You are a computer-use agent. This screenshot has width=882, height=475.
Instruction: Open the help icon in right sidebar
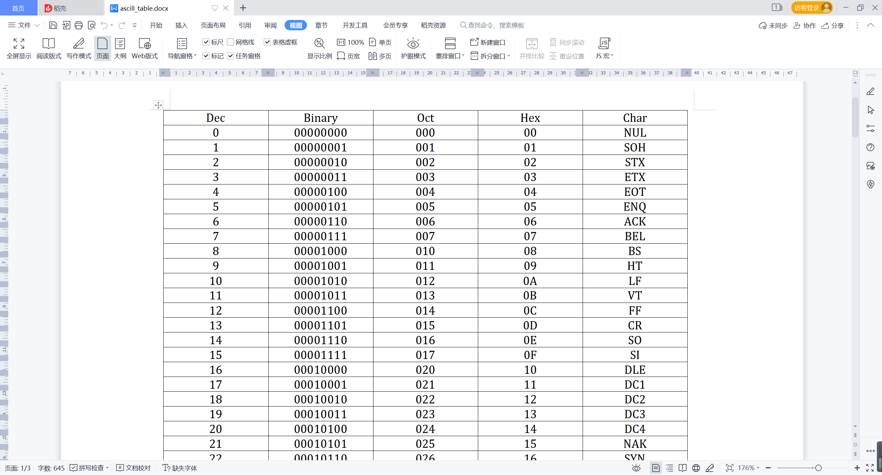[x=870, y=147]
